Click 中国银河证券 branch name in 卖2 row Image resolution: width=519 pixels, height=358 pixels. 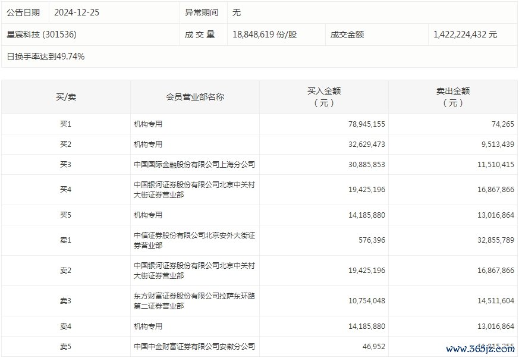point(194,271)
